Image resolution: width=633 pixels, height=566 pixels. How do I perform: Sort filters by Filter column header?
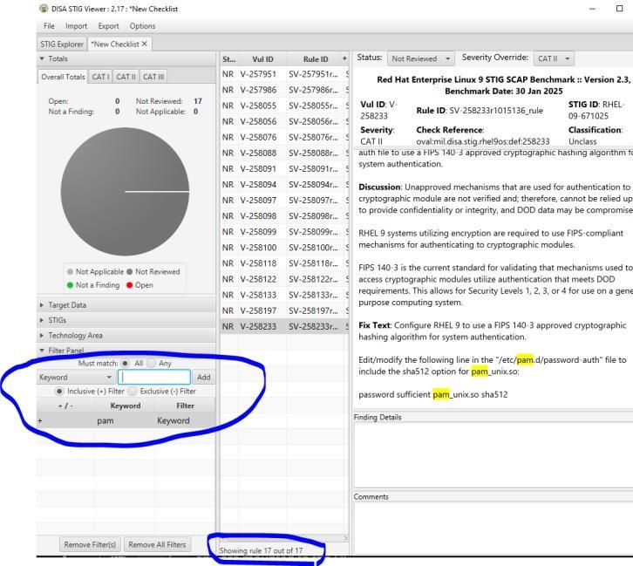pyautogui.click(x=186, y=406)
